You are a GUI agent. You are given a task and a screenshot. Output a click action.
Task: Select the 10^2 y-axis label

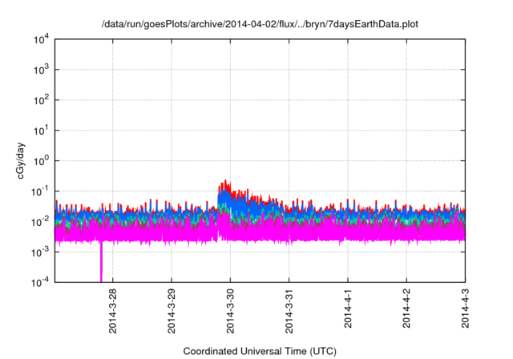click(x=42, y=100)
